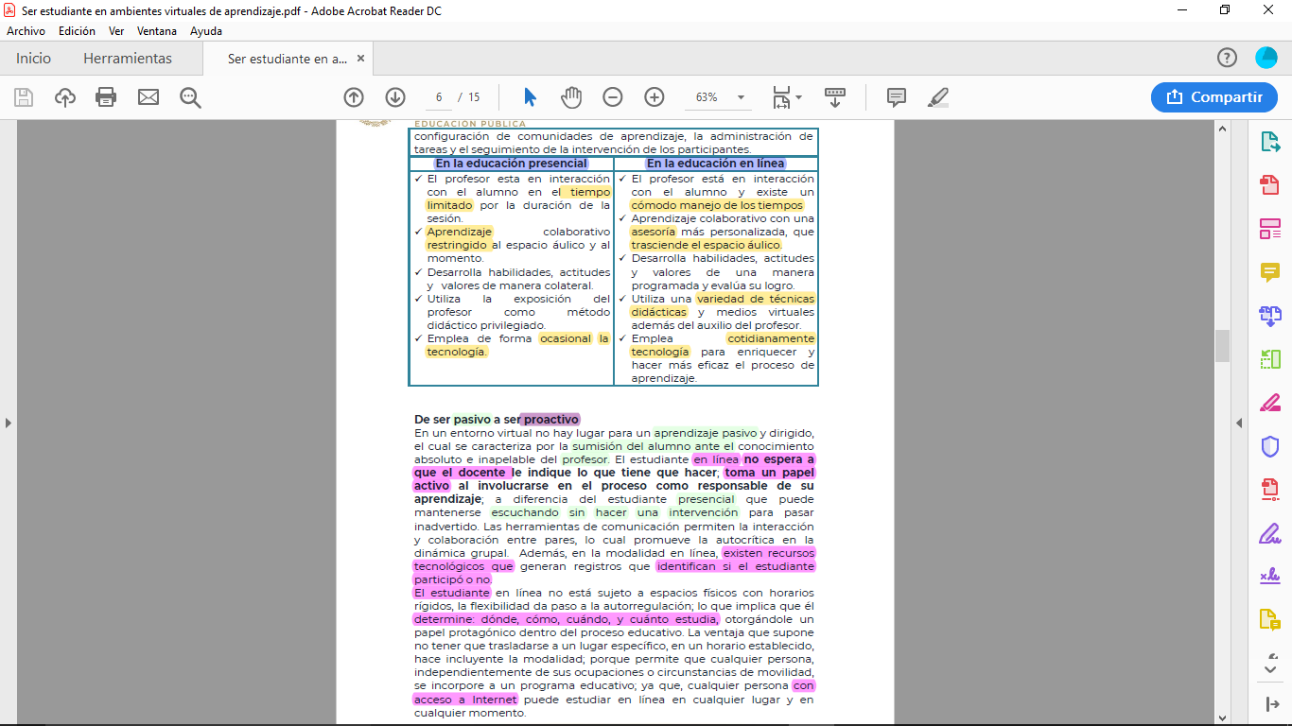
Task: Go to previous page arrow
Action: [x=354, y=96]
